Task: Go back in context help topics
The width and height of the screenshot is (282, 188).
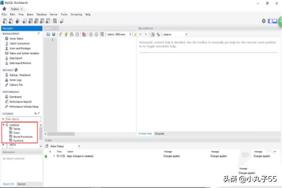Action: coord(140,34)
